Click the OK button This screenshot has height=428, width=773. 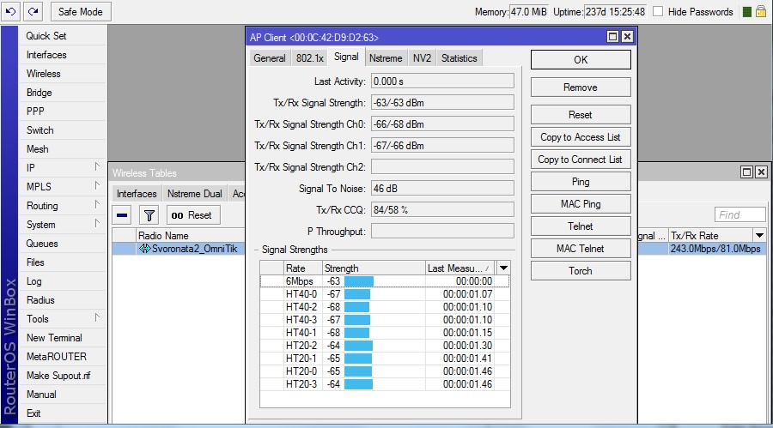pyautogui.click(x=581, y=59)
